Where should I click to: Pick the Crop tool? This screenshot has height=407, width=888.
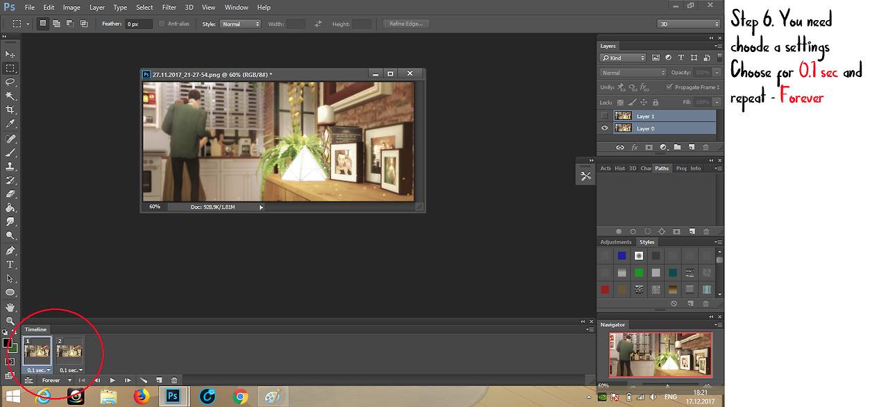point(10,110)
